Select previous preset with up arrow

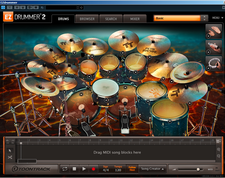point(204,17)
